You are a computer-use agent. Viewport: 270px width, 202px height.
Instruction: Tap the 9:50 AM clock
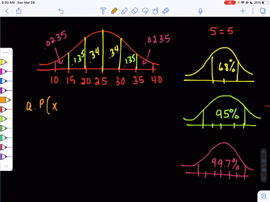click(8, 3)
